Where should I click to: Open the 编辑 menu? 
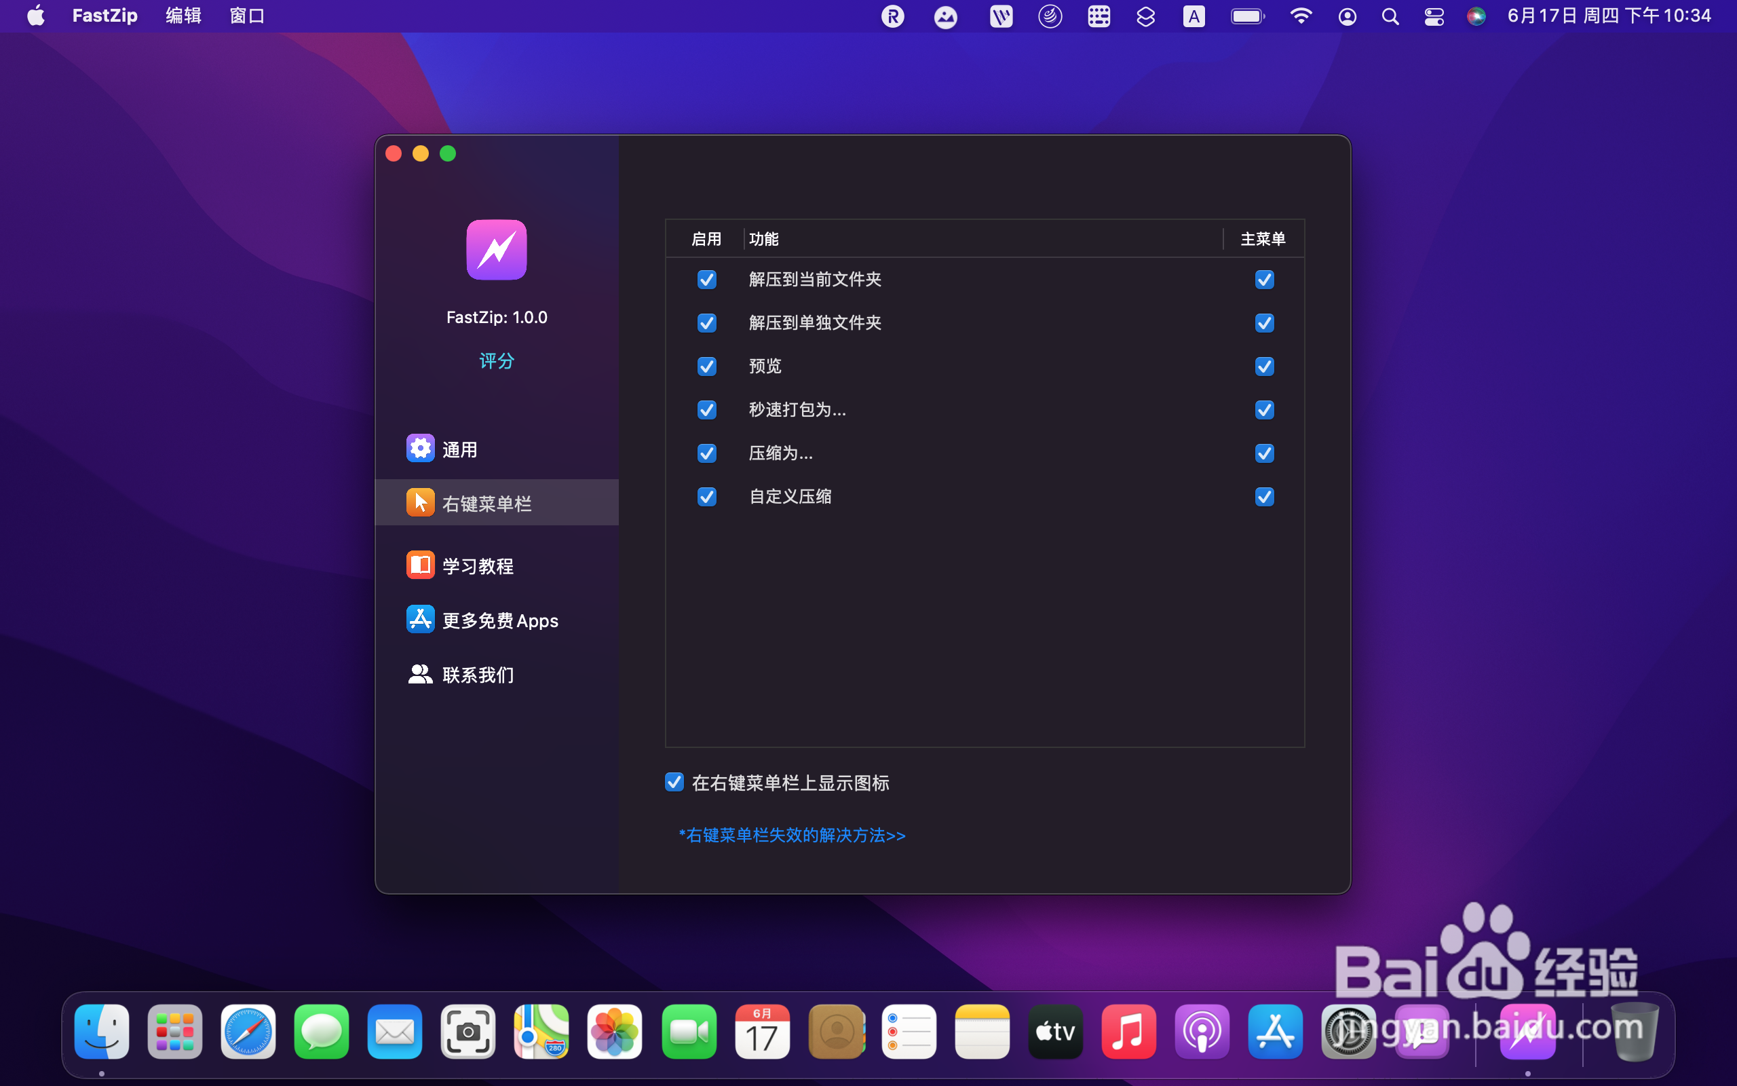pos(184,16)
